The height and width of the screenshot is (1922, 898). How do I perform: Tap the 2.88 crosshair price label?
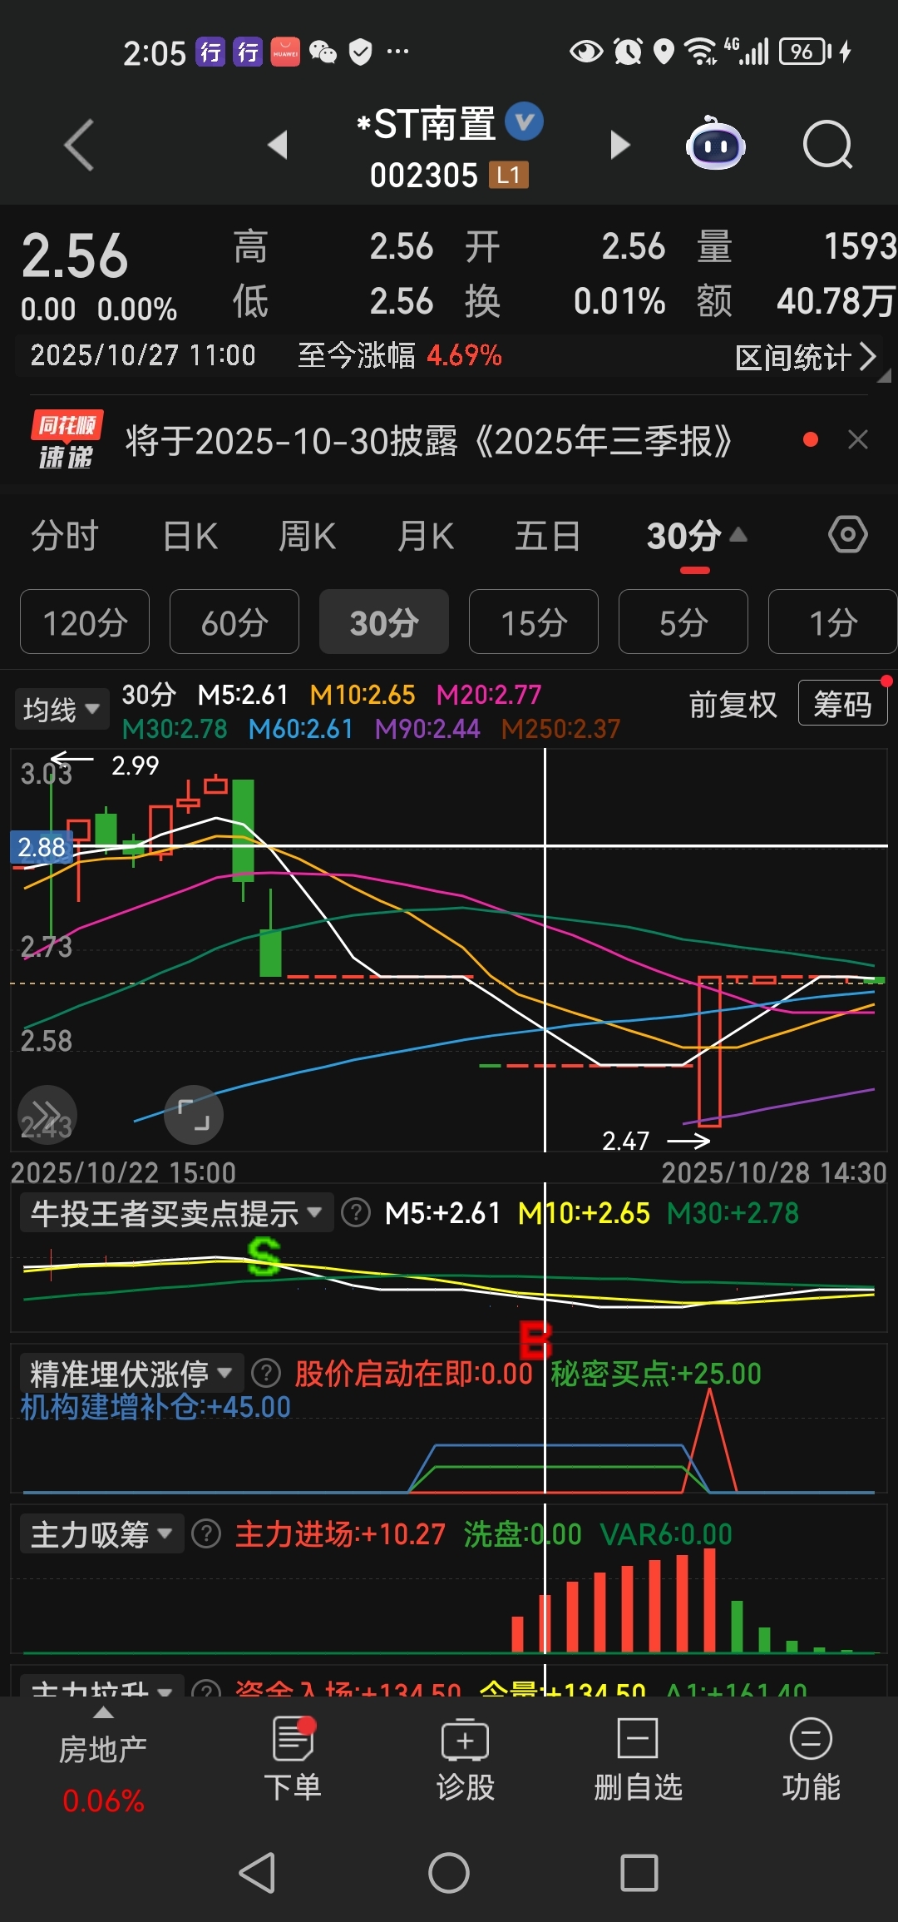(42, 847)
